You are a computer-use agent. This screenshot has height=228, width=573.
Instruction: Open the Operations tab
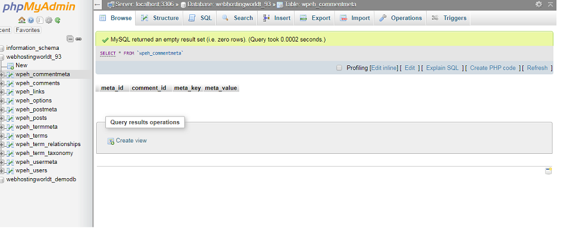400,18
